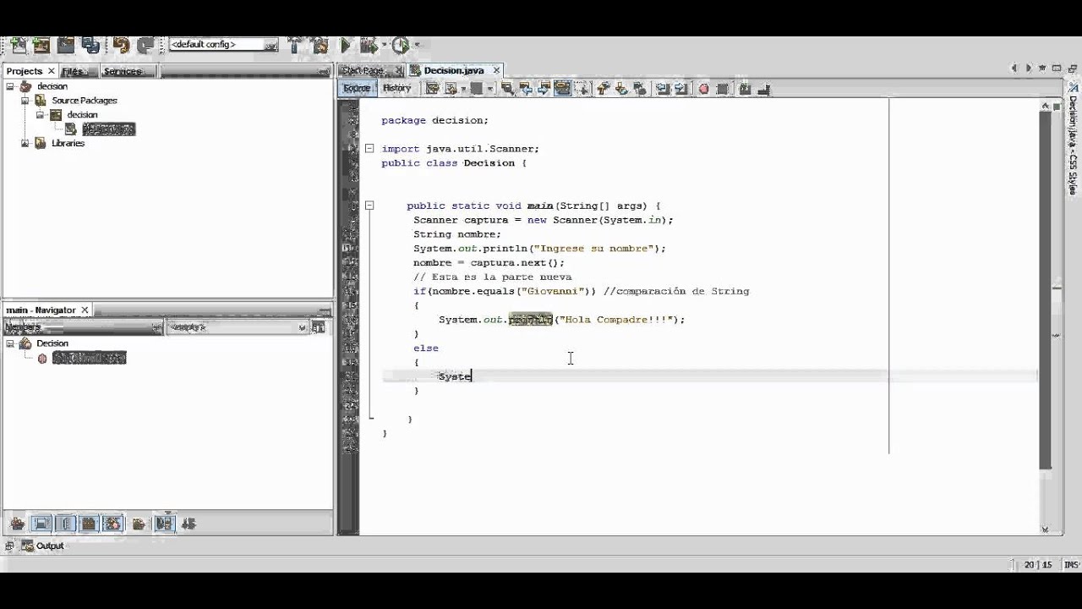Image resolution: width=1082 pixels, height=609 pixels.
Task: Click the Build Project hammer icon
Action: coord(295,45)
